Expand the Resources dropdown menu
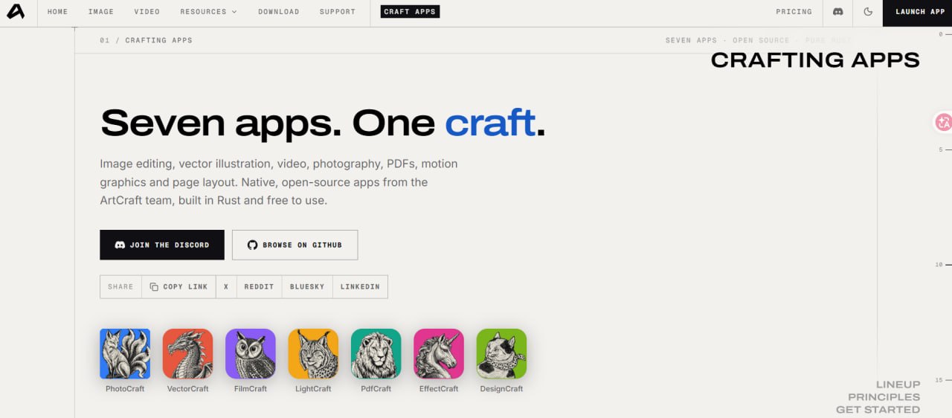 point(209,12)
